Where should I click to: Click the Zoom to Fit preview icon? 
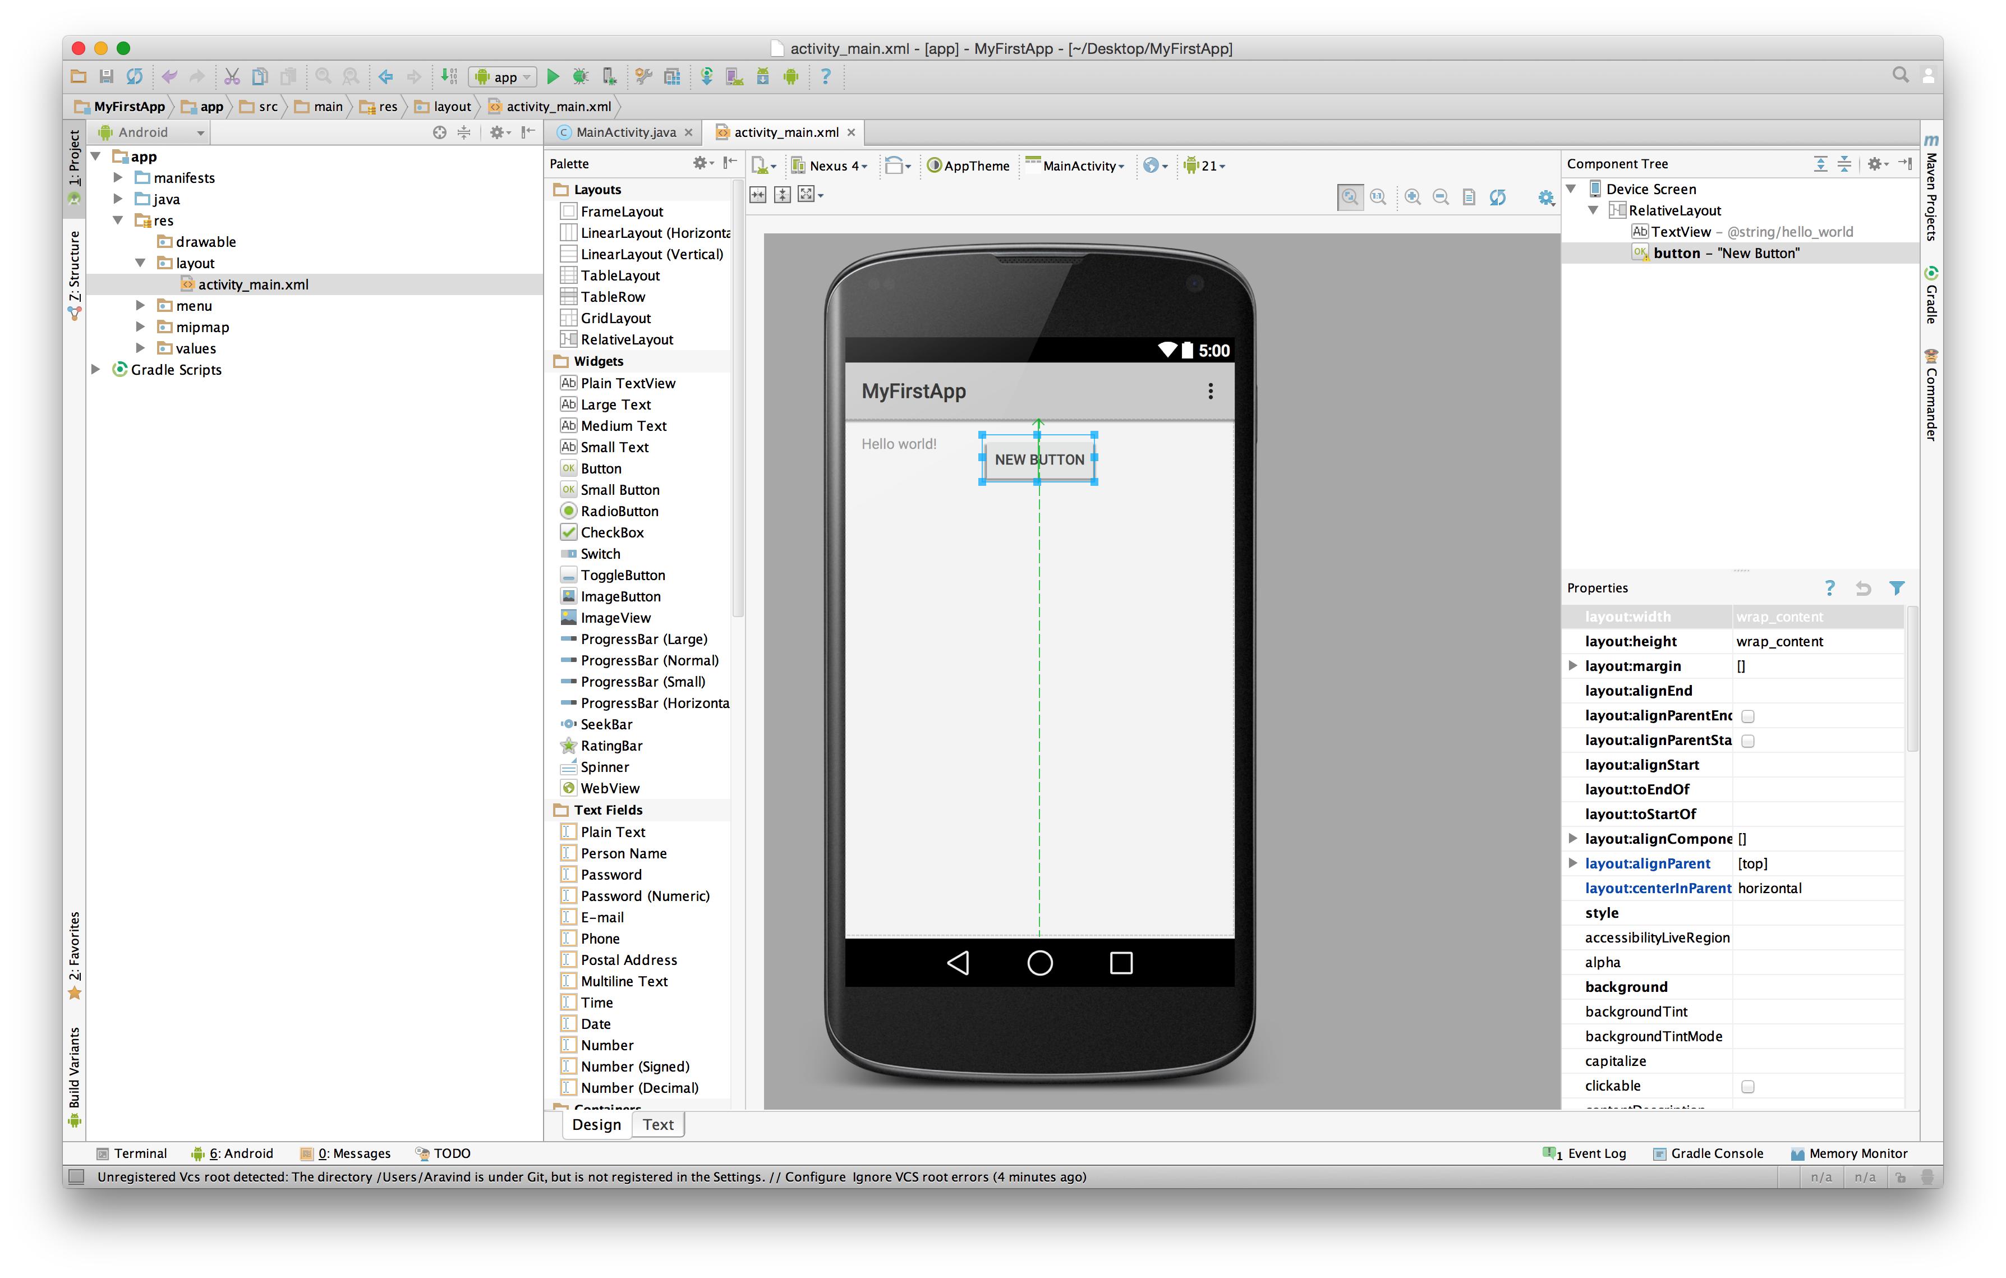tap(1349, 196)
